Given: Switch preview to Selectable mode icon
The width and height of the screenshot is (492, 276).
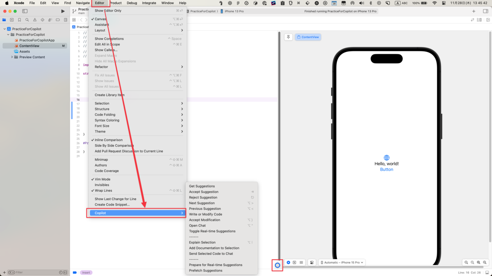Looking at the screenshot, I should coord(294,263).
